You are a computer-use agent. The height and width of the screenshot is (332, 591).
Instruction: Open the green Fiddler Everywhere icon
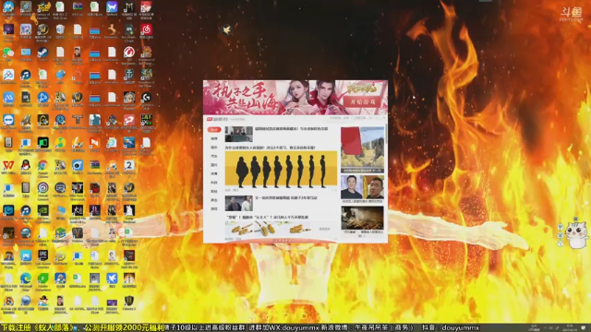point(42,279)
